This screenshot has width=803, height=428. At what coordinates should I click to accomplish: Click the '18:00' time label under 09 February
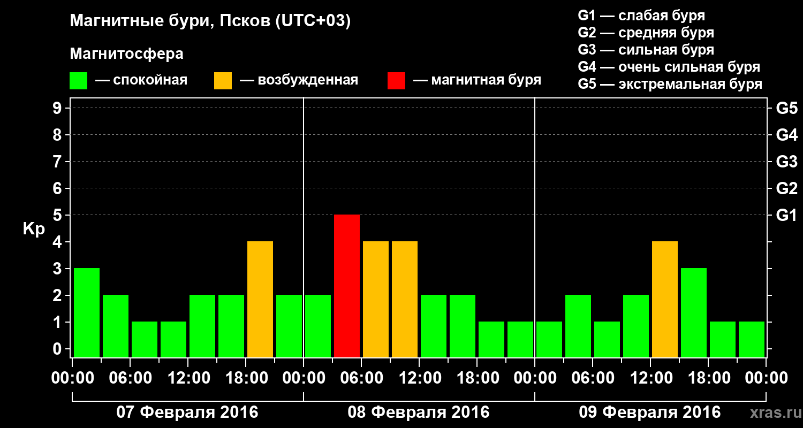[708, 378]
